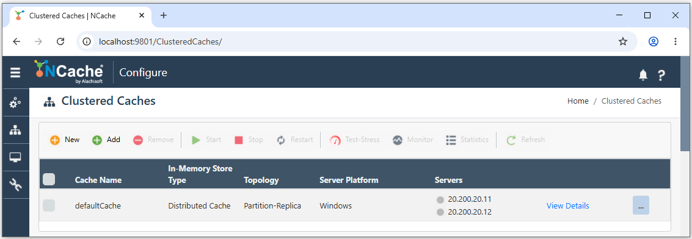Open the help question mark

coord(661,75)
